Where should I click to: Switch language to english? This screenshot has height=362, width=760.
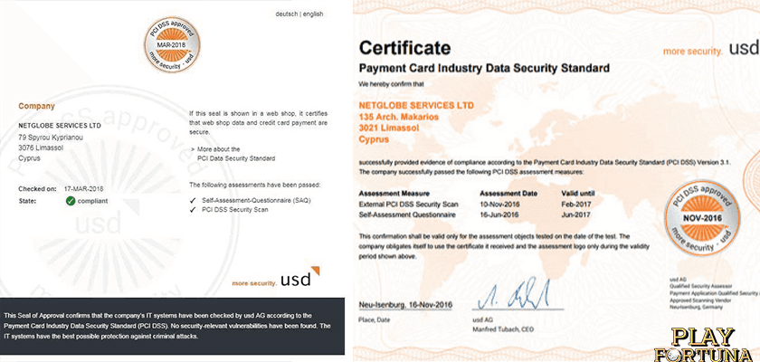(x=314, y=14)
